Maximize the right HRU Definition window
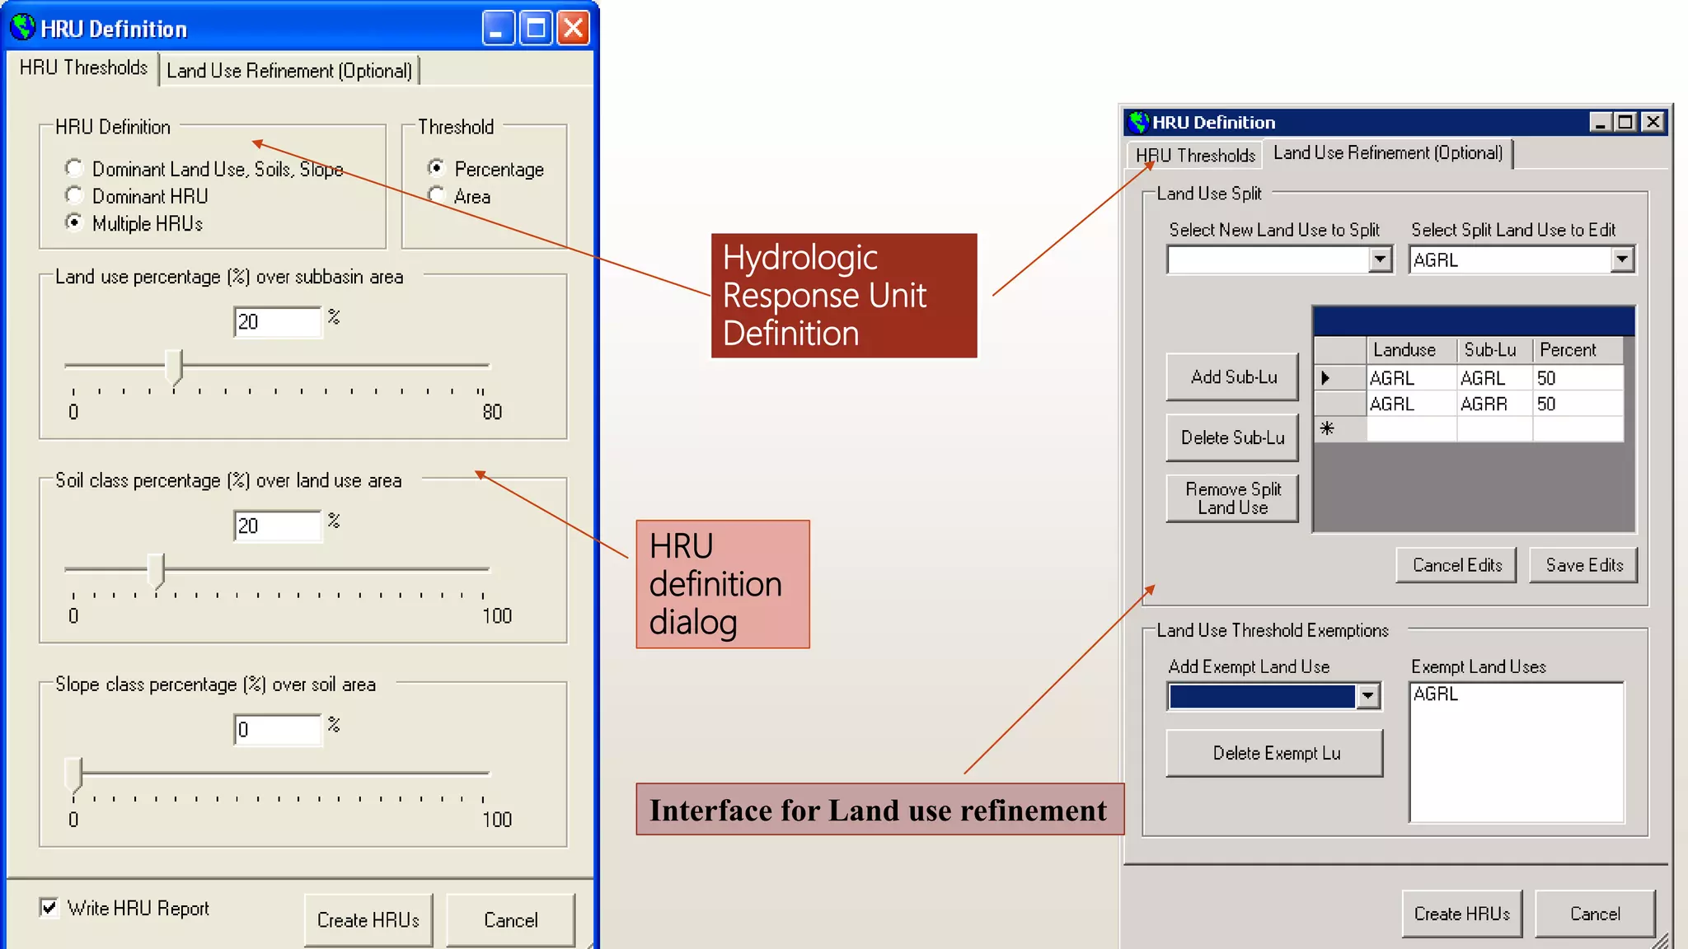This screenshot has width=1688, height=949. point(1625,122)
